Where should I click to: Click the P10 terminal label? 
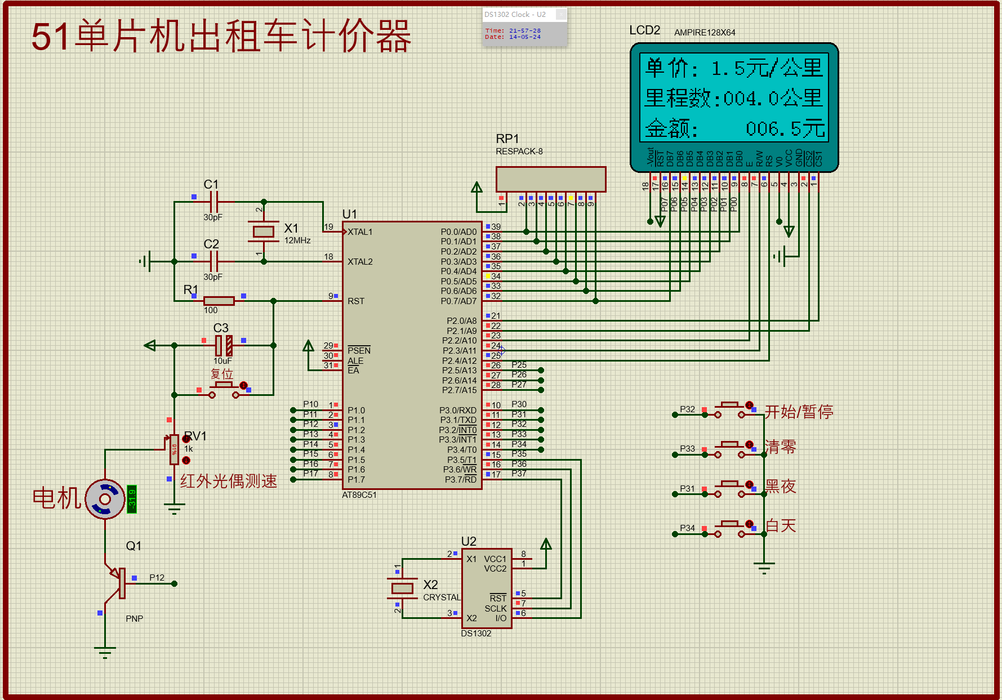click(311, 404)
